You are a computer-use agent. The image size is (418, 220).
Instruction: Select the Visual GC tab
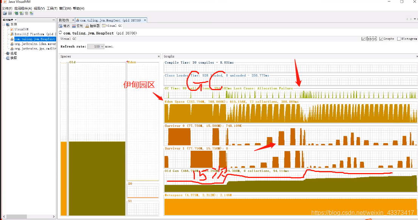click(112, 26)
